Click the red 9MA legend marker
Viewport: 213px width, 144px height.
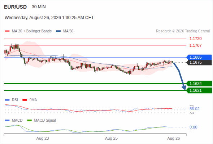pyautogui.click(x=25, y=100)
